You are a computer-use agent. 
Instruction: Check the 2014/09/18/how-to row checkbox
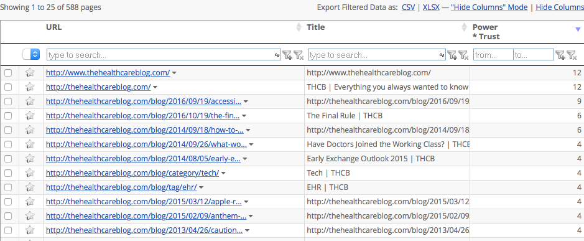point(8,130)
